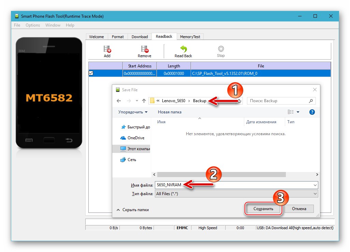Click the back navigation arrow in Save File
The height and width of the screenshot is (252, 350).
(118, 101)
